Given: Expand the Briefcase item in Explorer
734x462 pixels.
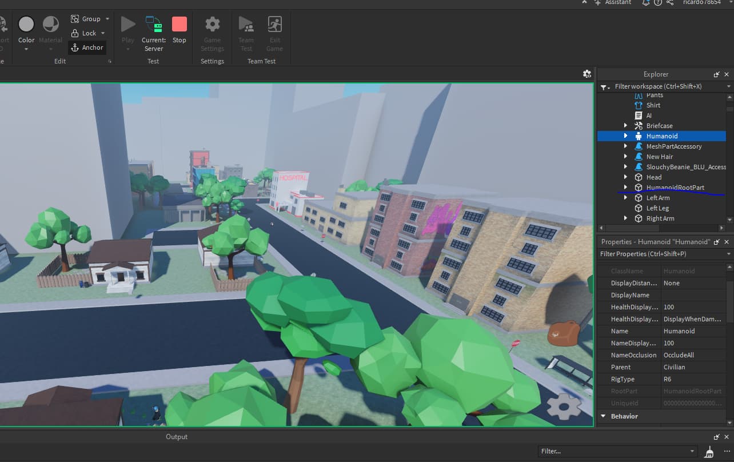Looking at the screenshot, I should point(625,125).
